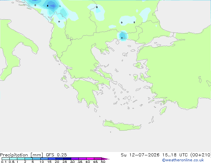The width and height of the screenshot is (211, 163).
Task: Click the 'GFS' model label
Action: tap(50, 155)
